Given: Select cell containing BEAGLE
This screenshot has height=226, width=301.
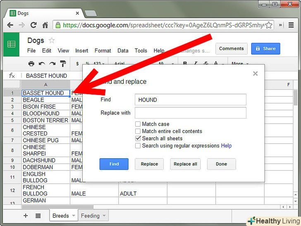Looking at the screenshot, I should [45, 100].
